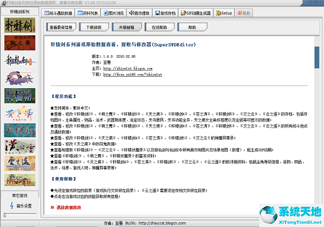Click the 查看最新信息 button
The width and height of the screenshot is (324, 227).
61,27
